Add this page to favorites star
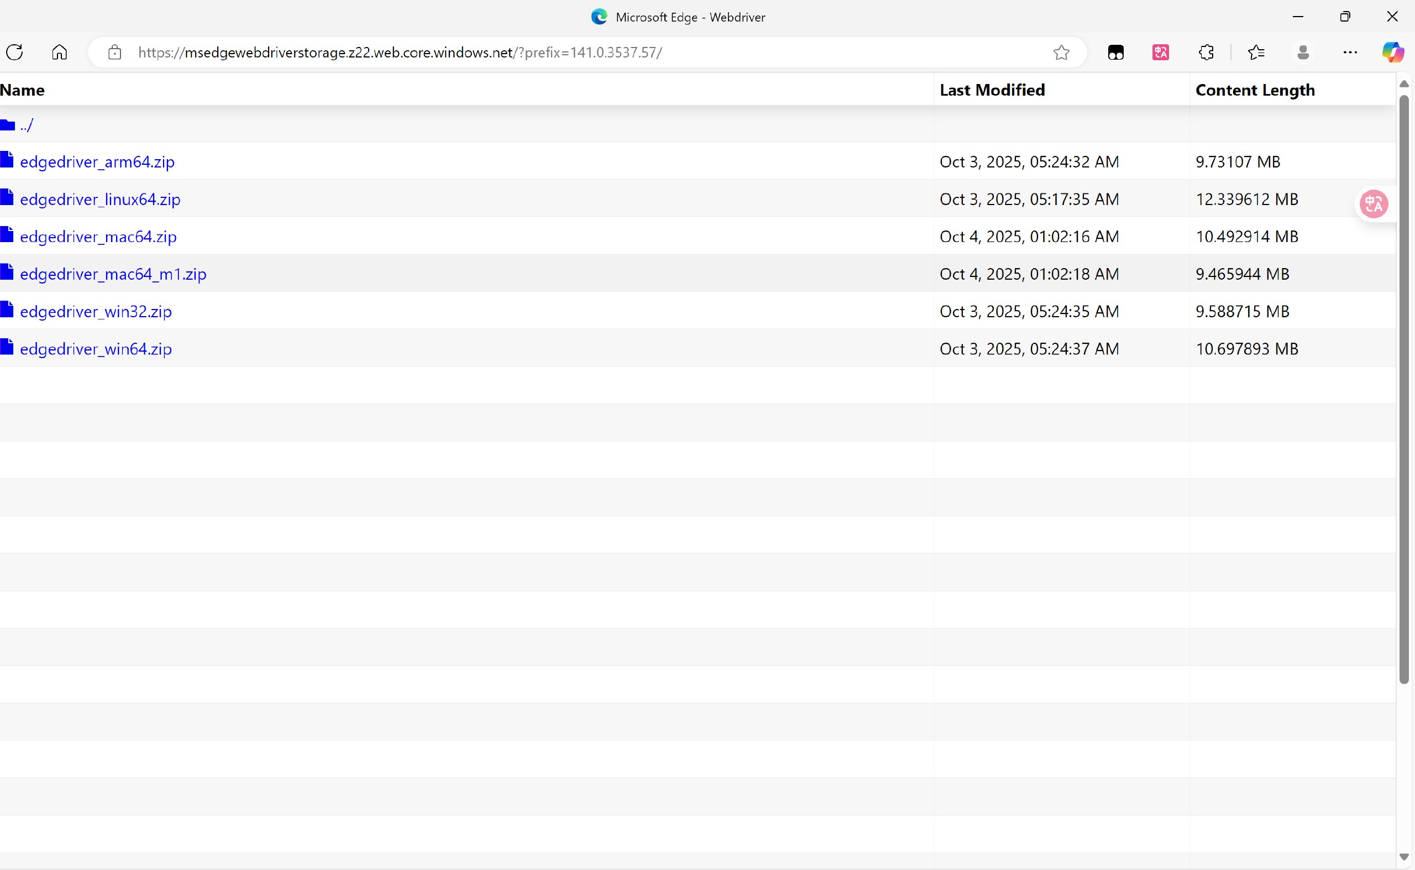 click(x=1061, y=53)
